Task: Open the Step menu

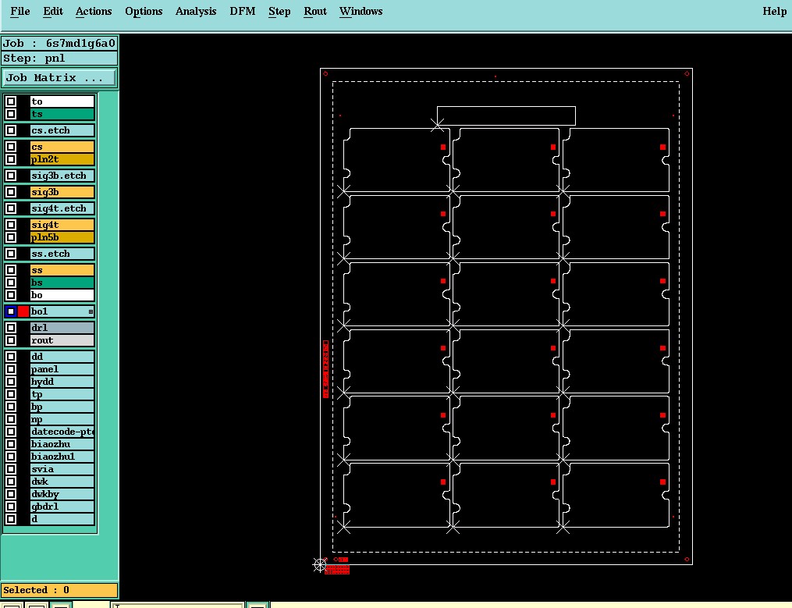Action: click(279, 11)
